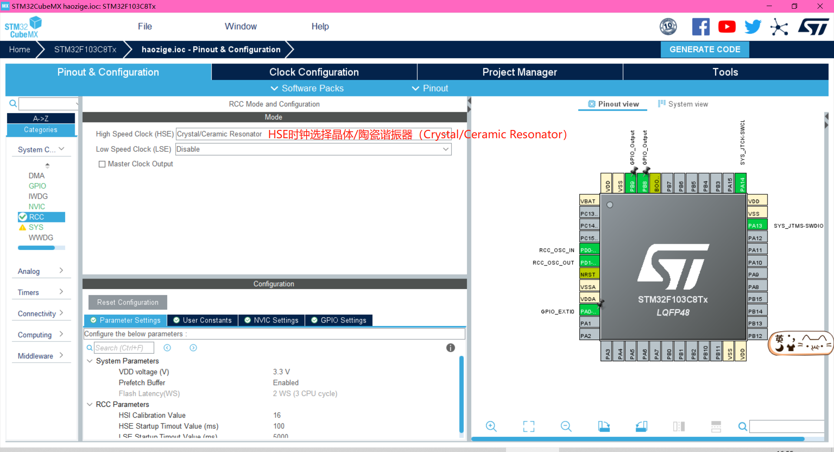This screenshot has width=834, height=452.
Task: Open the Twitter bird icon
Action: [753, 27]
